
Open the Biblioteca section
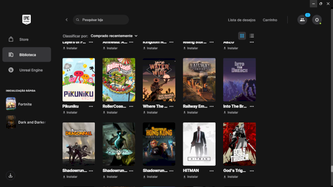[27, 55]
